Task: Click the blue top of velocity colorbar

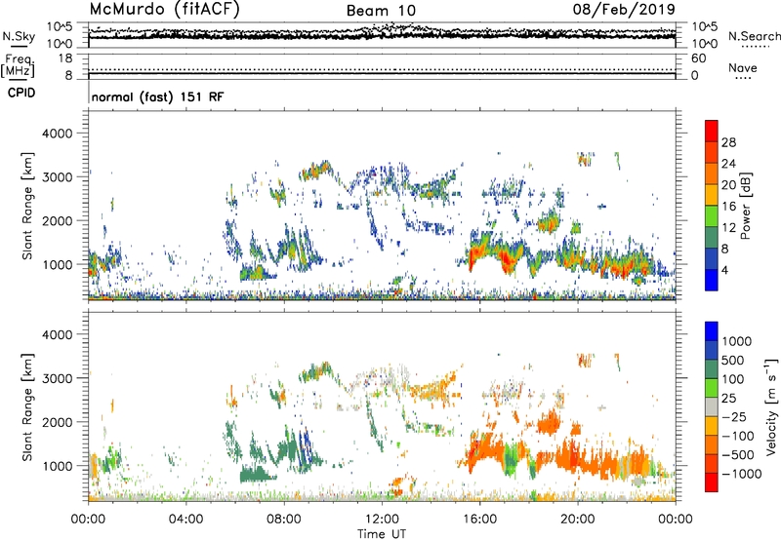Action: (712, 331)
